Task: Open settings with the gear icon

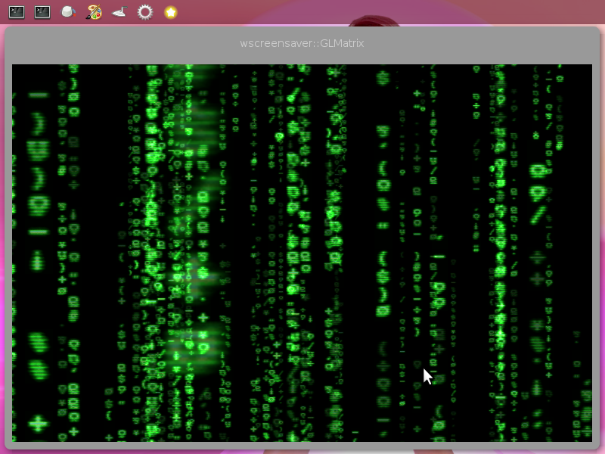Action: point(143,11)
